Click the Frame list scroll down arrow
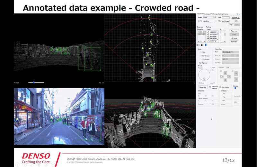This screenshot has height=167, width=257. 217,39
